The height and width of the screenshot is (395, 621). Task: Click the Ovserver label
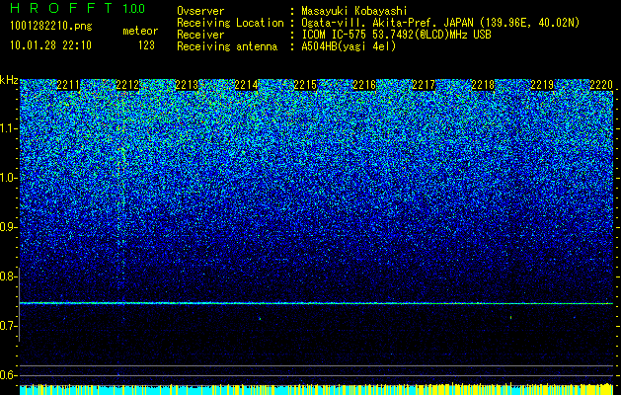point(200,11)
